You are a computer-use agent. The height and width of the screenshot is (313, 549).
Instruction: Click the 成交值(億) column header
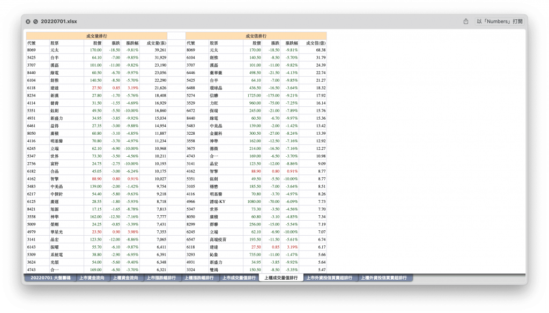point(316,43)
